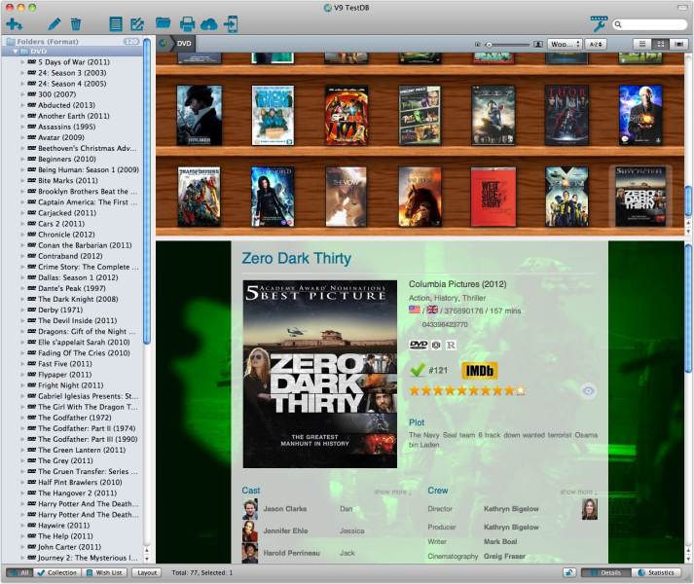Open the edit-note icon in the toolbar
The height and width of the screenshot is (584, 694).
tap(137, 24)
